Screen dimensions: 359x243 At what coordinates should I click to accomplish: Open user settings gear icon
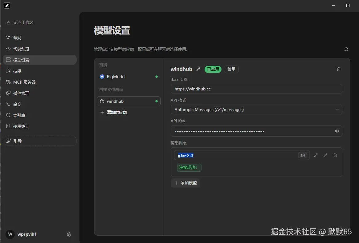[x=69, y=234]
